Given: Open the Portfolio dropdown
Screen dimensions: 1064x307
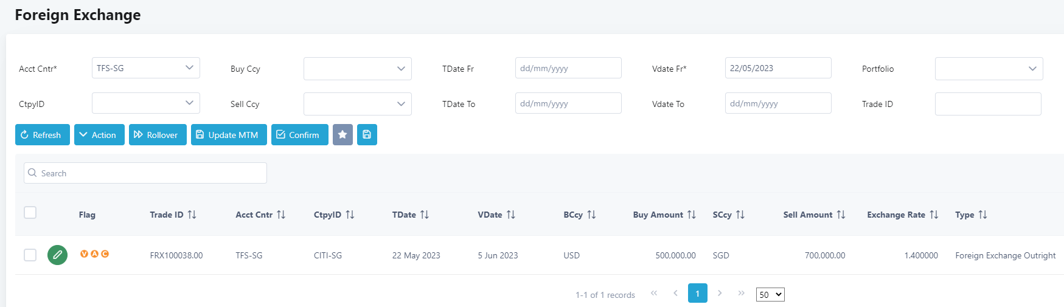Looking at the screenshot, I should tap(989, 69).
